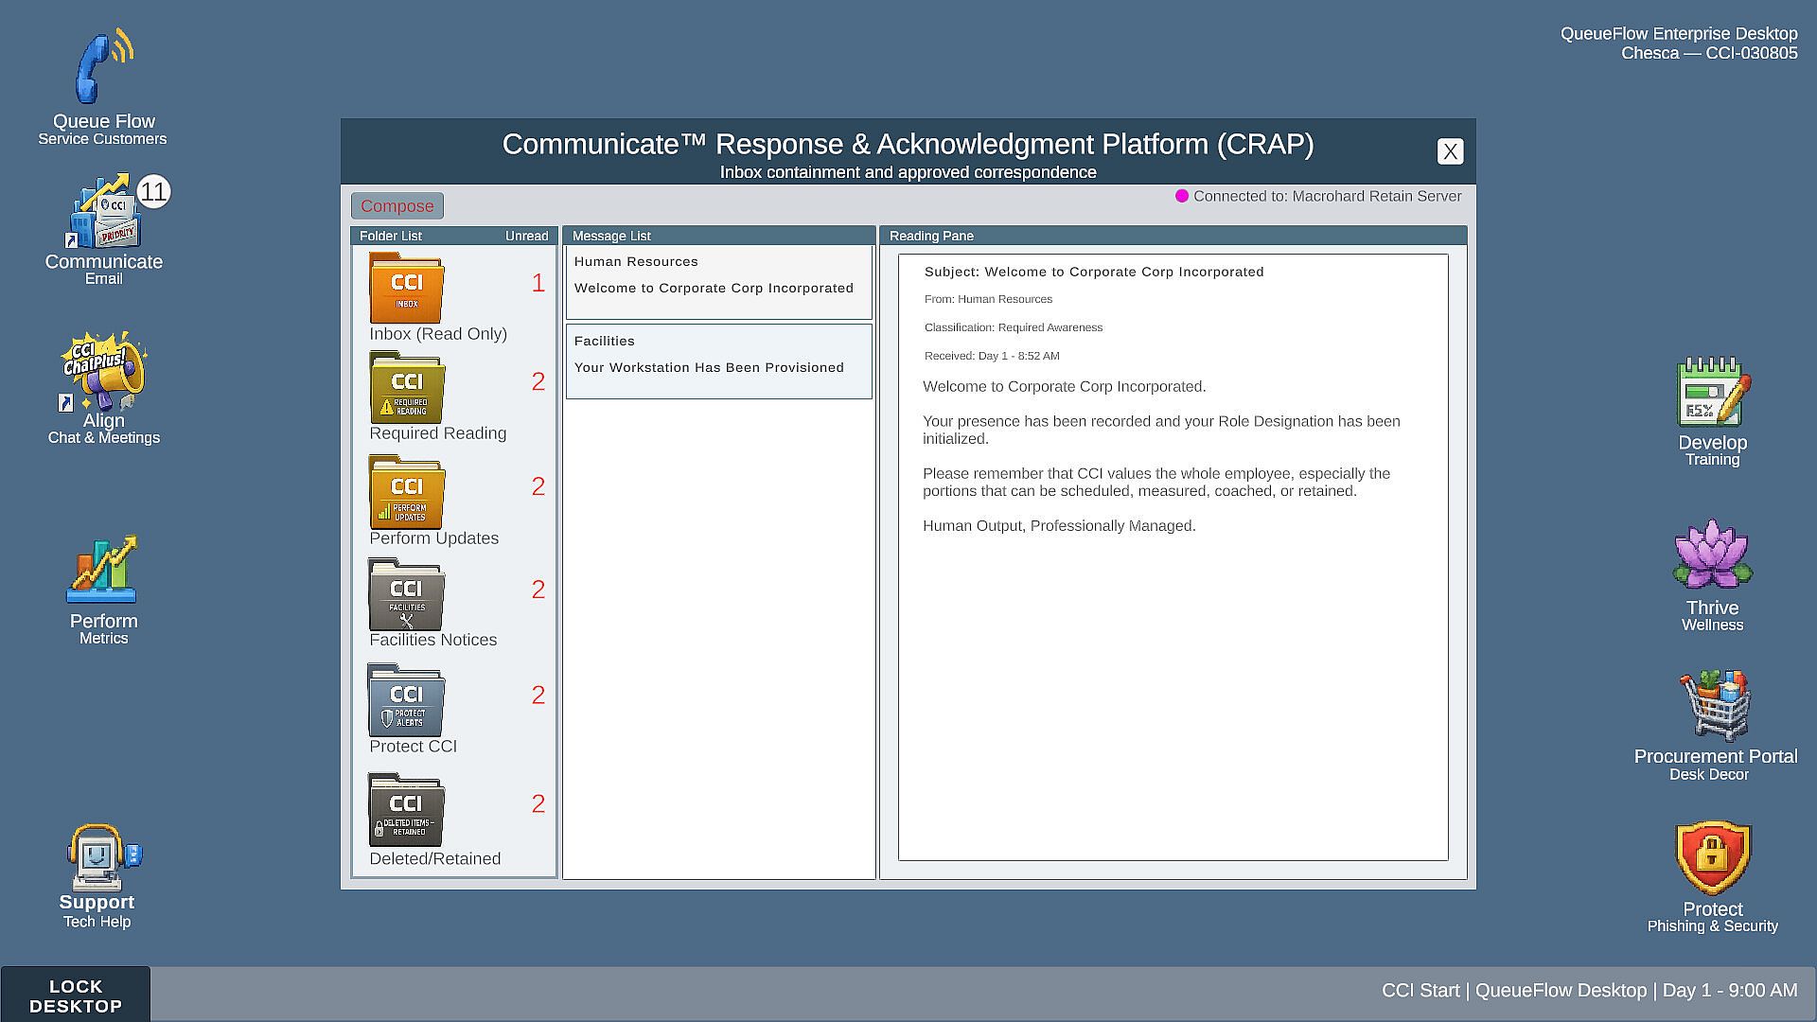The image size is (1817, 1022).
Task: Open the Procurement Portal shopping cart icon
Action: pos(1715,706)
